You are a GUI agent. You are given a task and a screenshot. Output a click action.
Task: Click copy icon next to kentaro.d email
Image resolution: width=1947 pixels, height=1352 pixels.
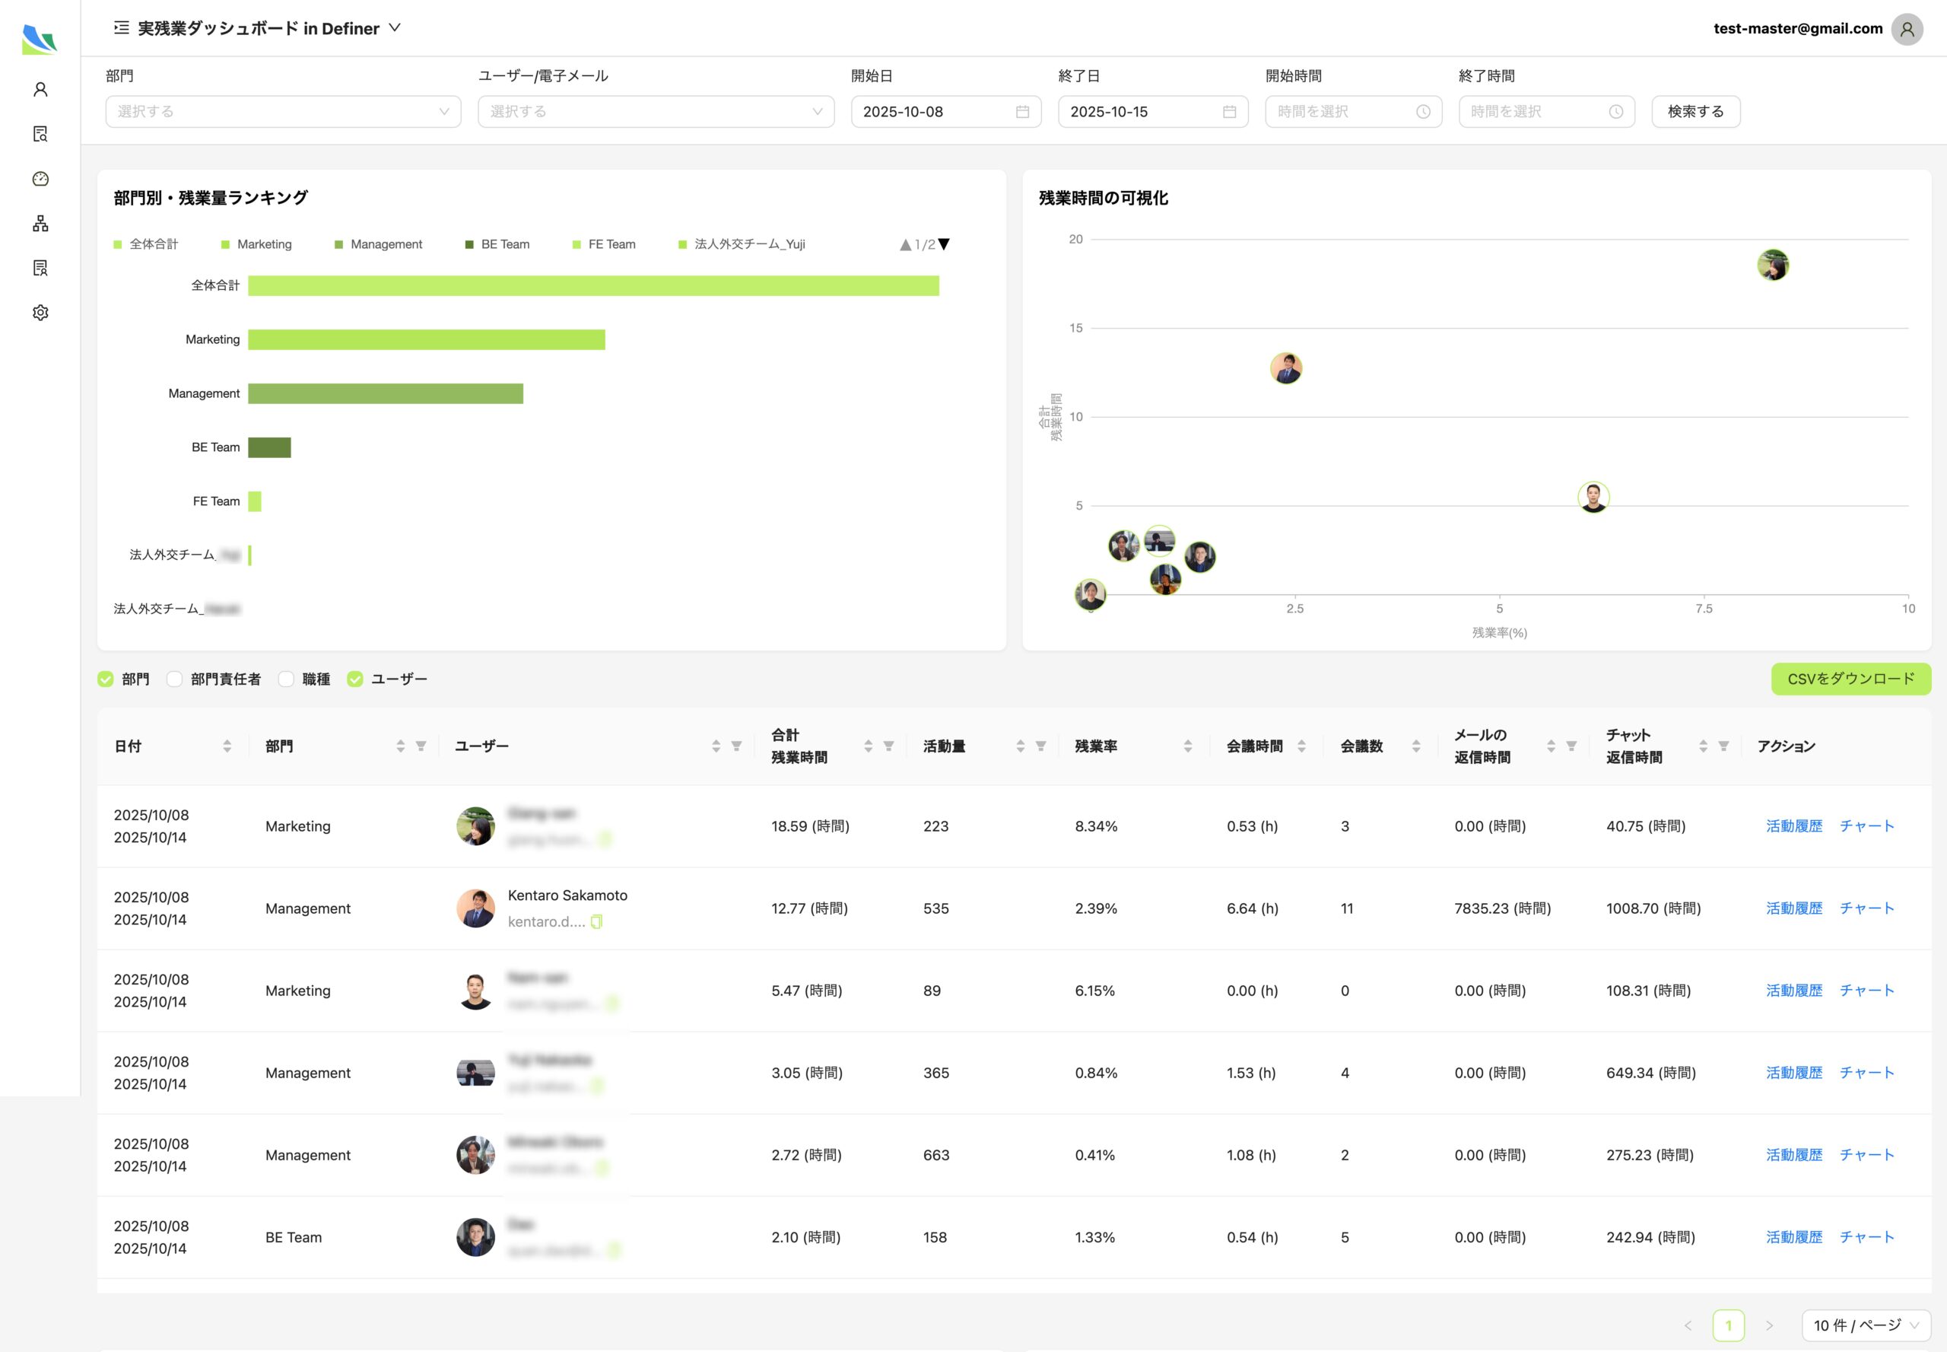pyautogui.click(x=596, y=921)
